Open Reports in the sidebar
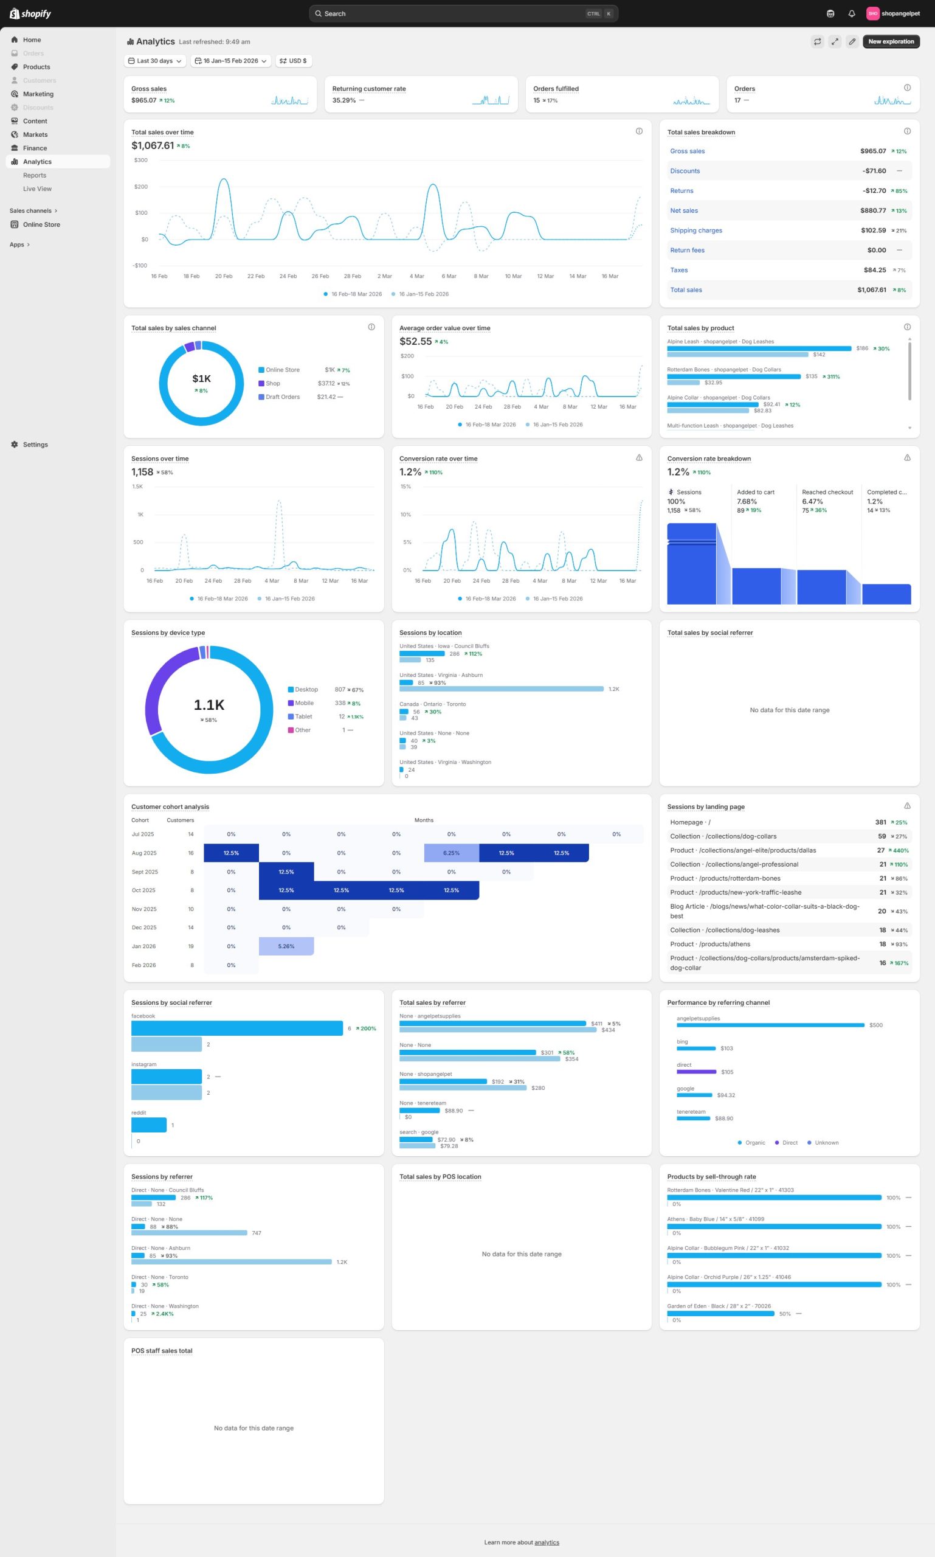 pos(35,175)
